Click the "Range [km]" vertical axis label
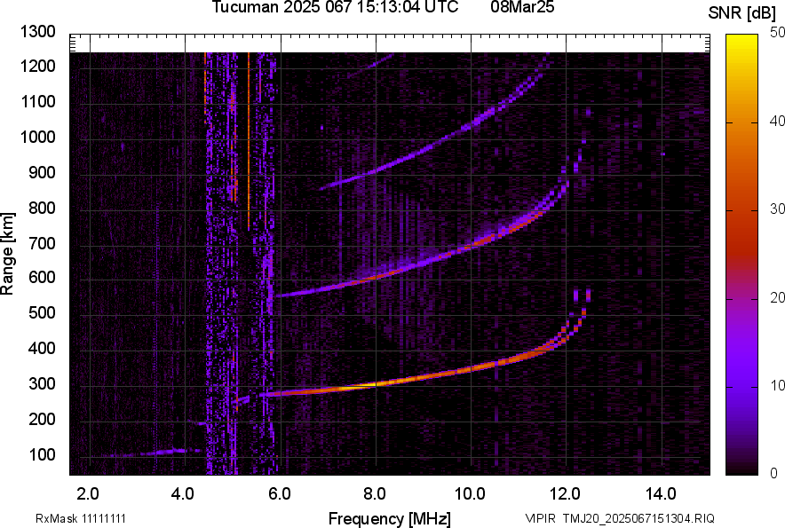Viewport: 785px width, 528px height. pyautogui.click(x=7, y=254)
